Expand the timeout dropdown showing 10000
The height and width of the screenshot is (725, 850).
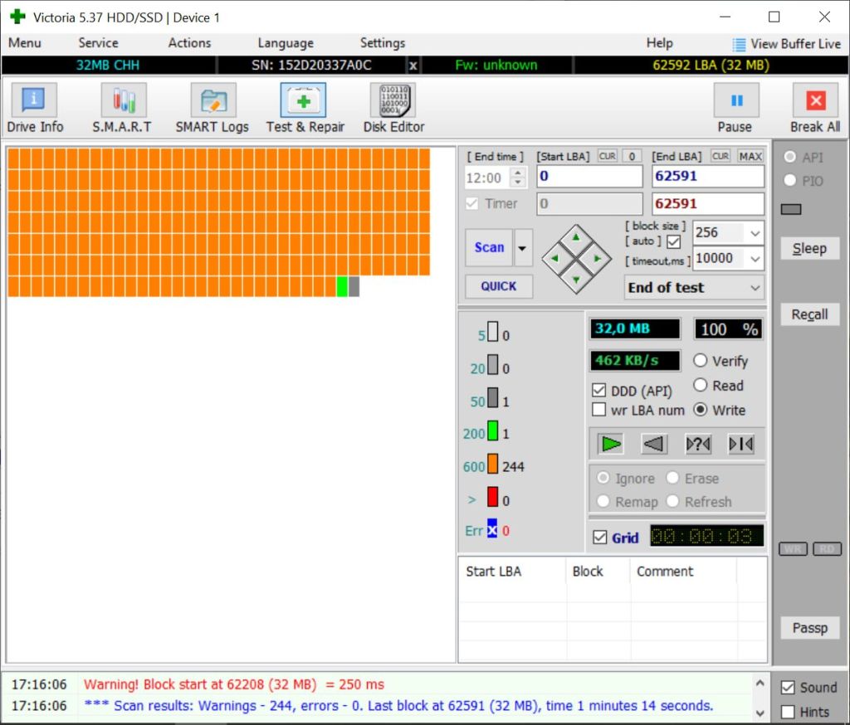[x=755, y=259]
